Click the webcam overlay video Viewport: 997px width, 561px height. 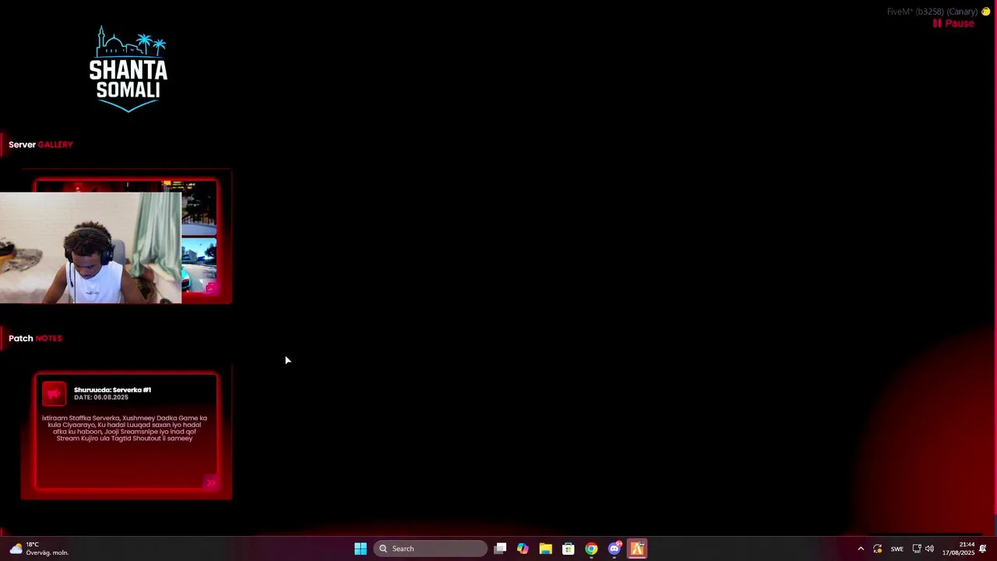point(90,248)
